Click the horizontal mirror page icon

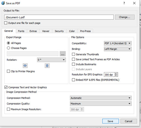(x=25, y=65)
